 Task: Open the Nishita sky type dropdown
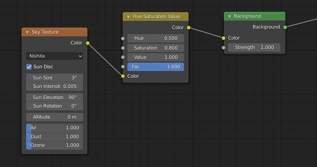55,56
